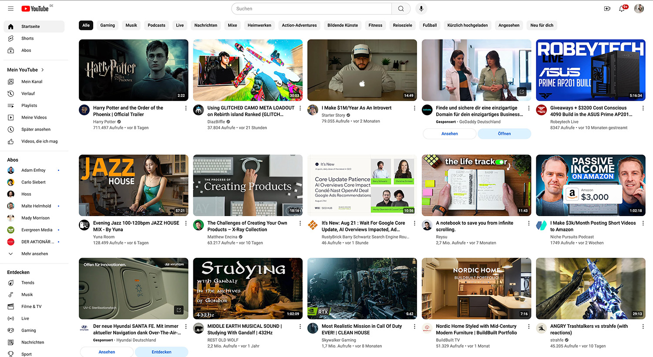Select the Fußball filter chip
The image size is (653, 357).
click(x=430, y=25)
